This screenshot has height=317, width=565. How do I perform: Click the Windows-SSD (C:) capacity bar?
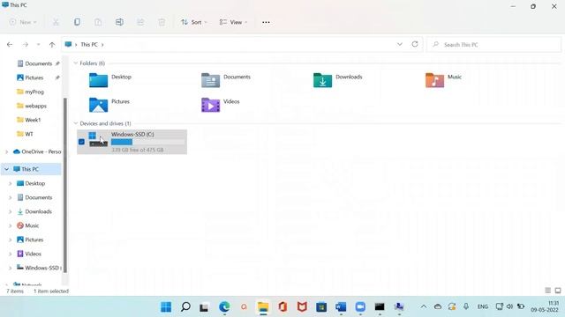147,142
